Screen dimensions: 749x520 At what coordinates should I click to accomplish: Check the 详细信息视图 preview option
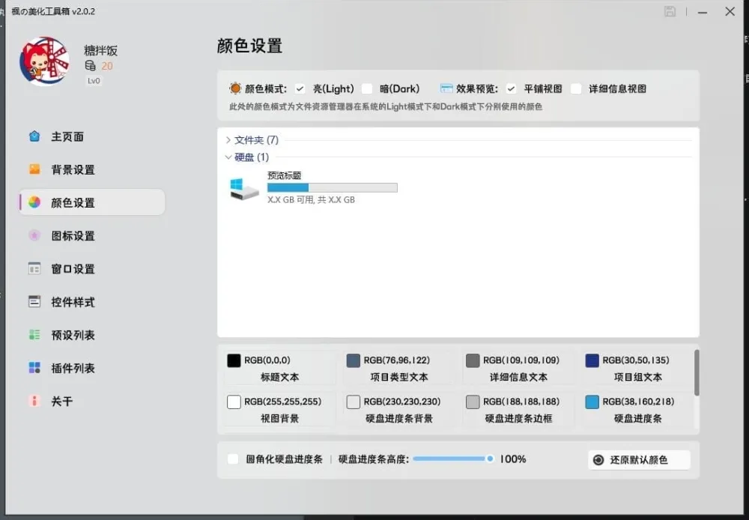pyautogui.click(x=576, y=88)
